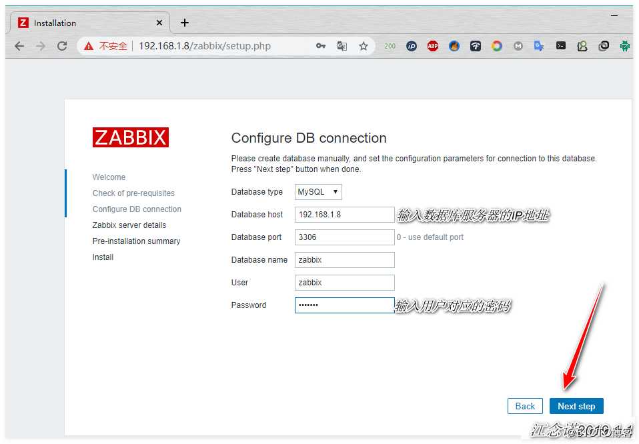Click the User input field
Viewport: 639px width, 444px height.
344,283
